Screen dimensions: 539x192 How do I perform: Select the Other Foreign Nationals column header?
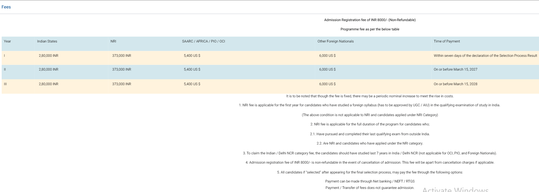[336, 41]
